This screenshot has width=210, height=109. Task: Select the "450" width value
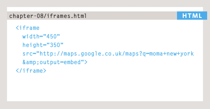[x=51, y=36]
